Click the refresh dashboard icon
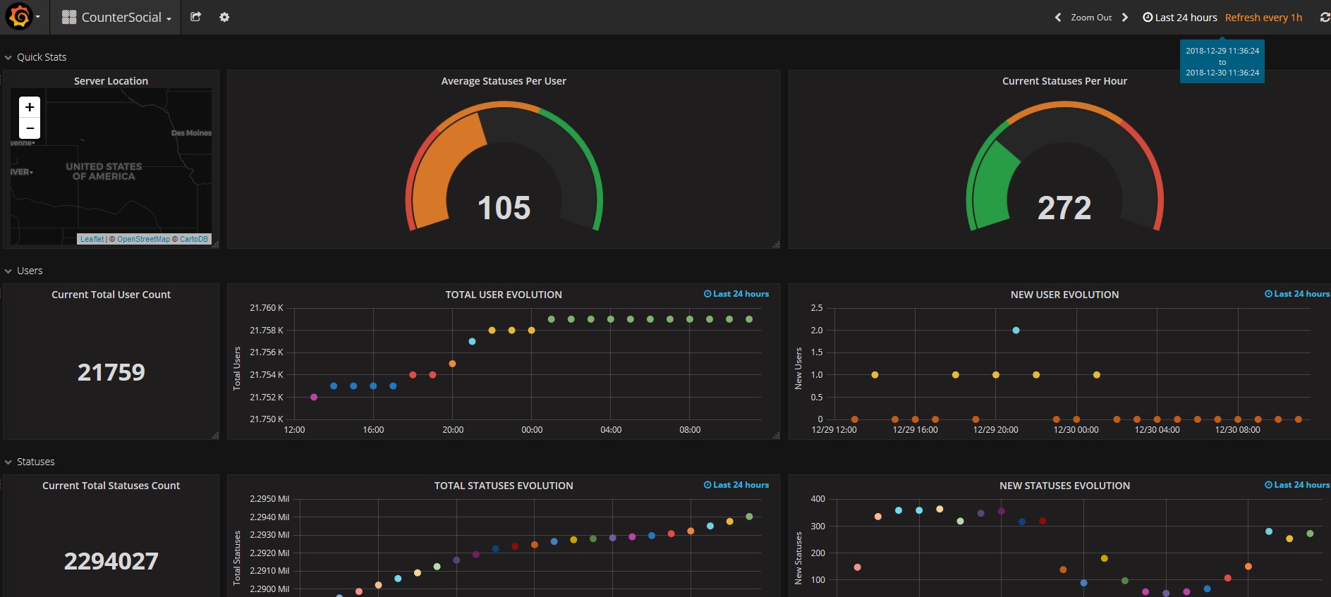 tap(1324, 18)
